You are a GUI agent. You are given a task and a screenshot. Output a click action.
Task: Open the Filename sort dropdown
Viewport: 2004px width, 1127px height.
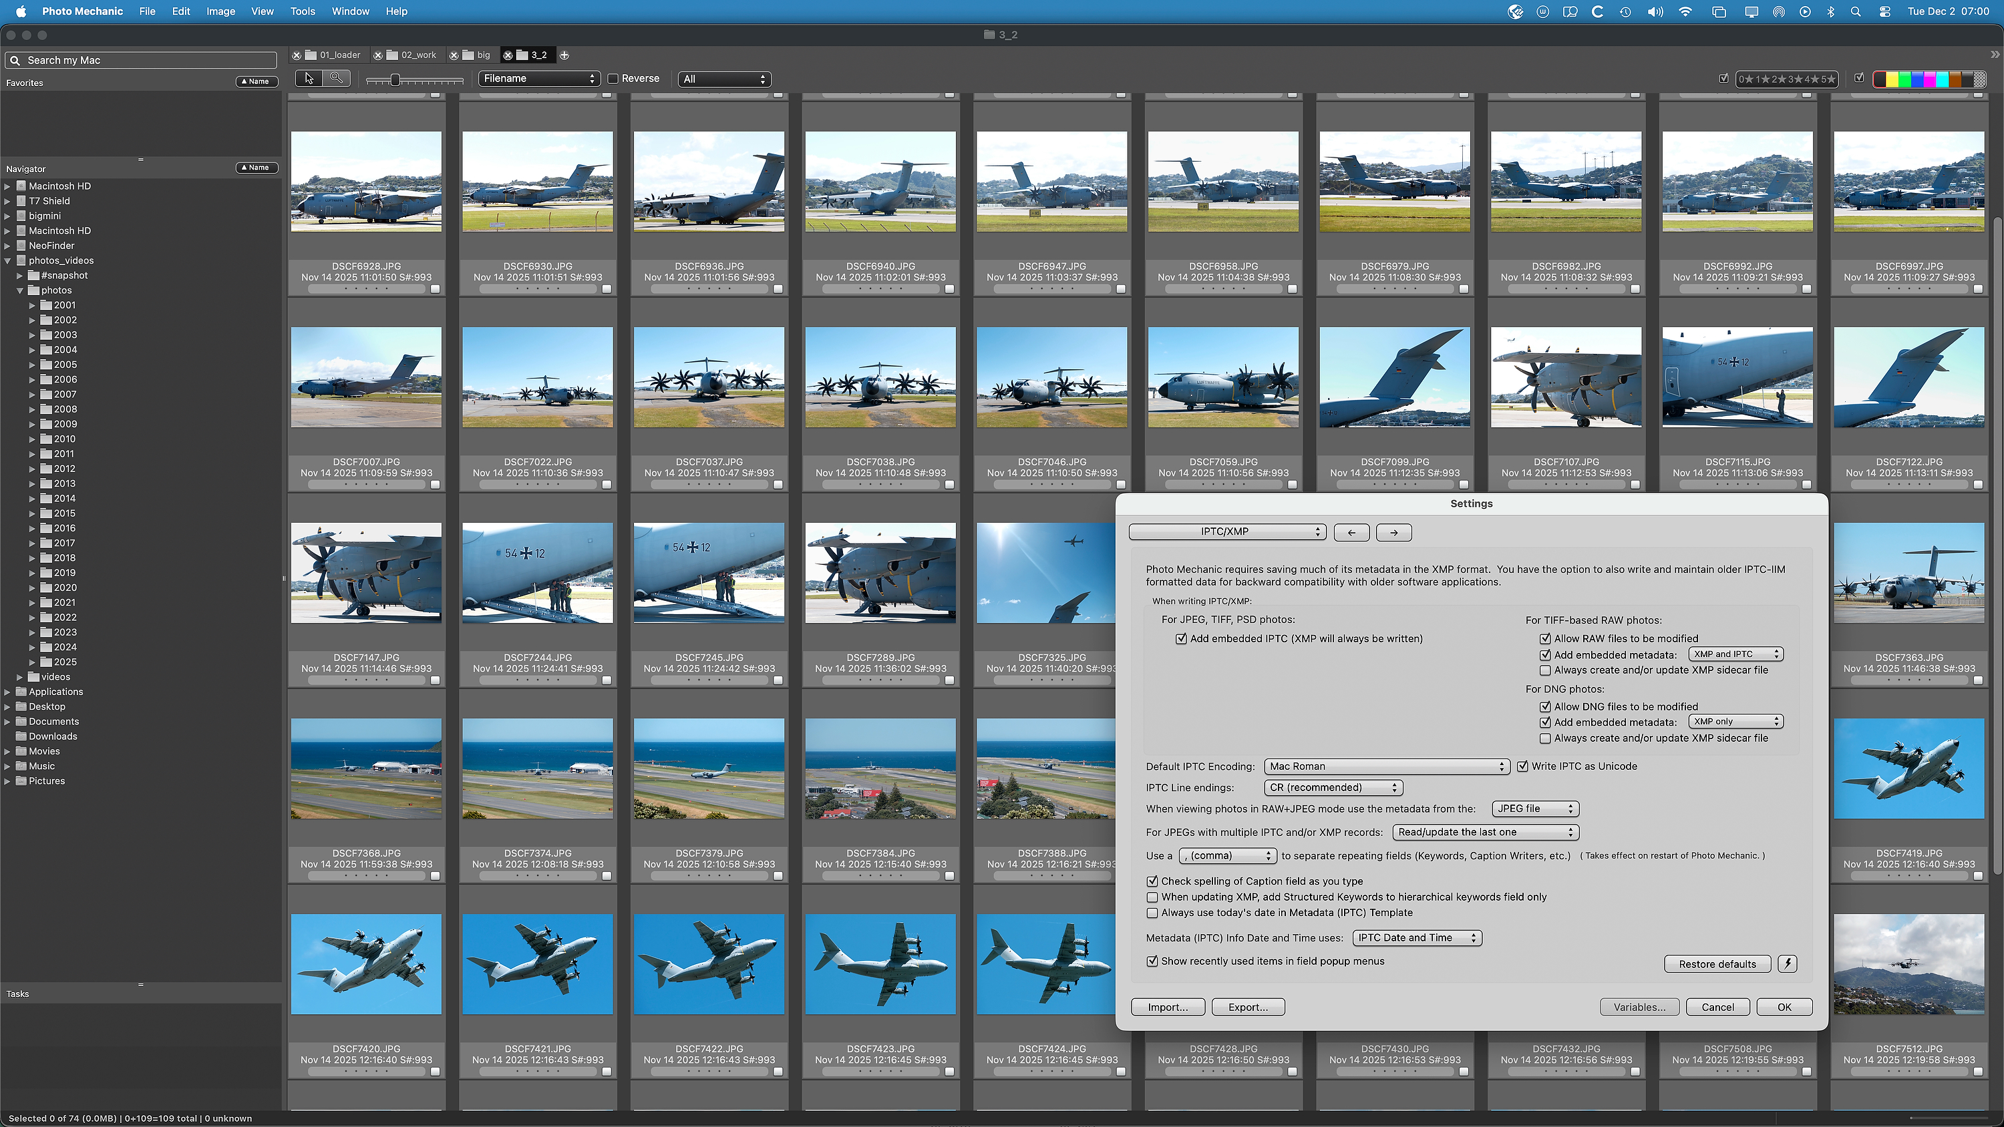[538, 79]
